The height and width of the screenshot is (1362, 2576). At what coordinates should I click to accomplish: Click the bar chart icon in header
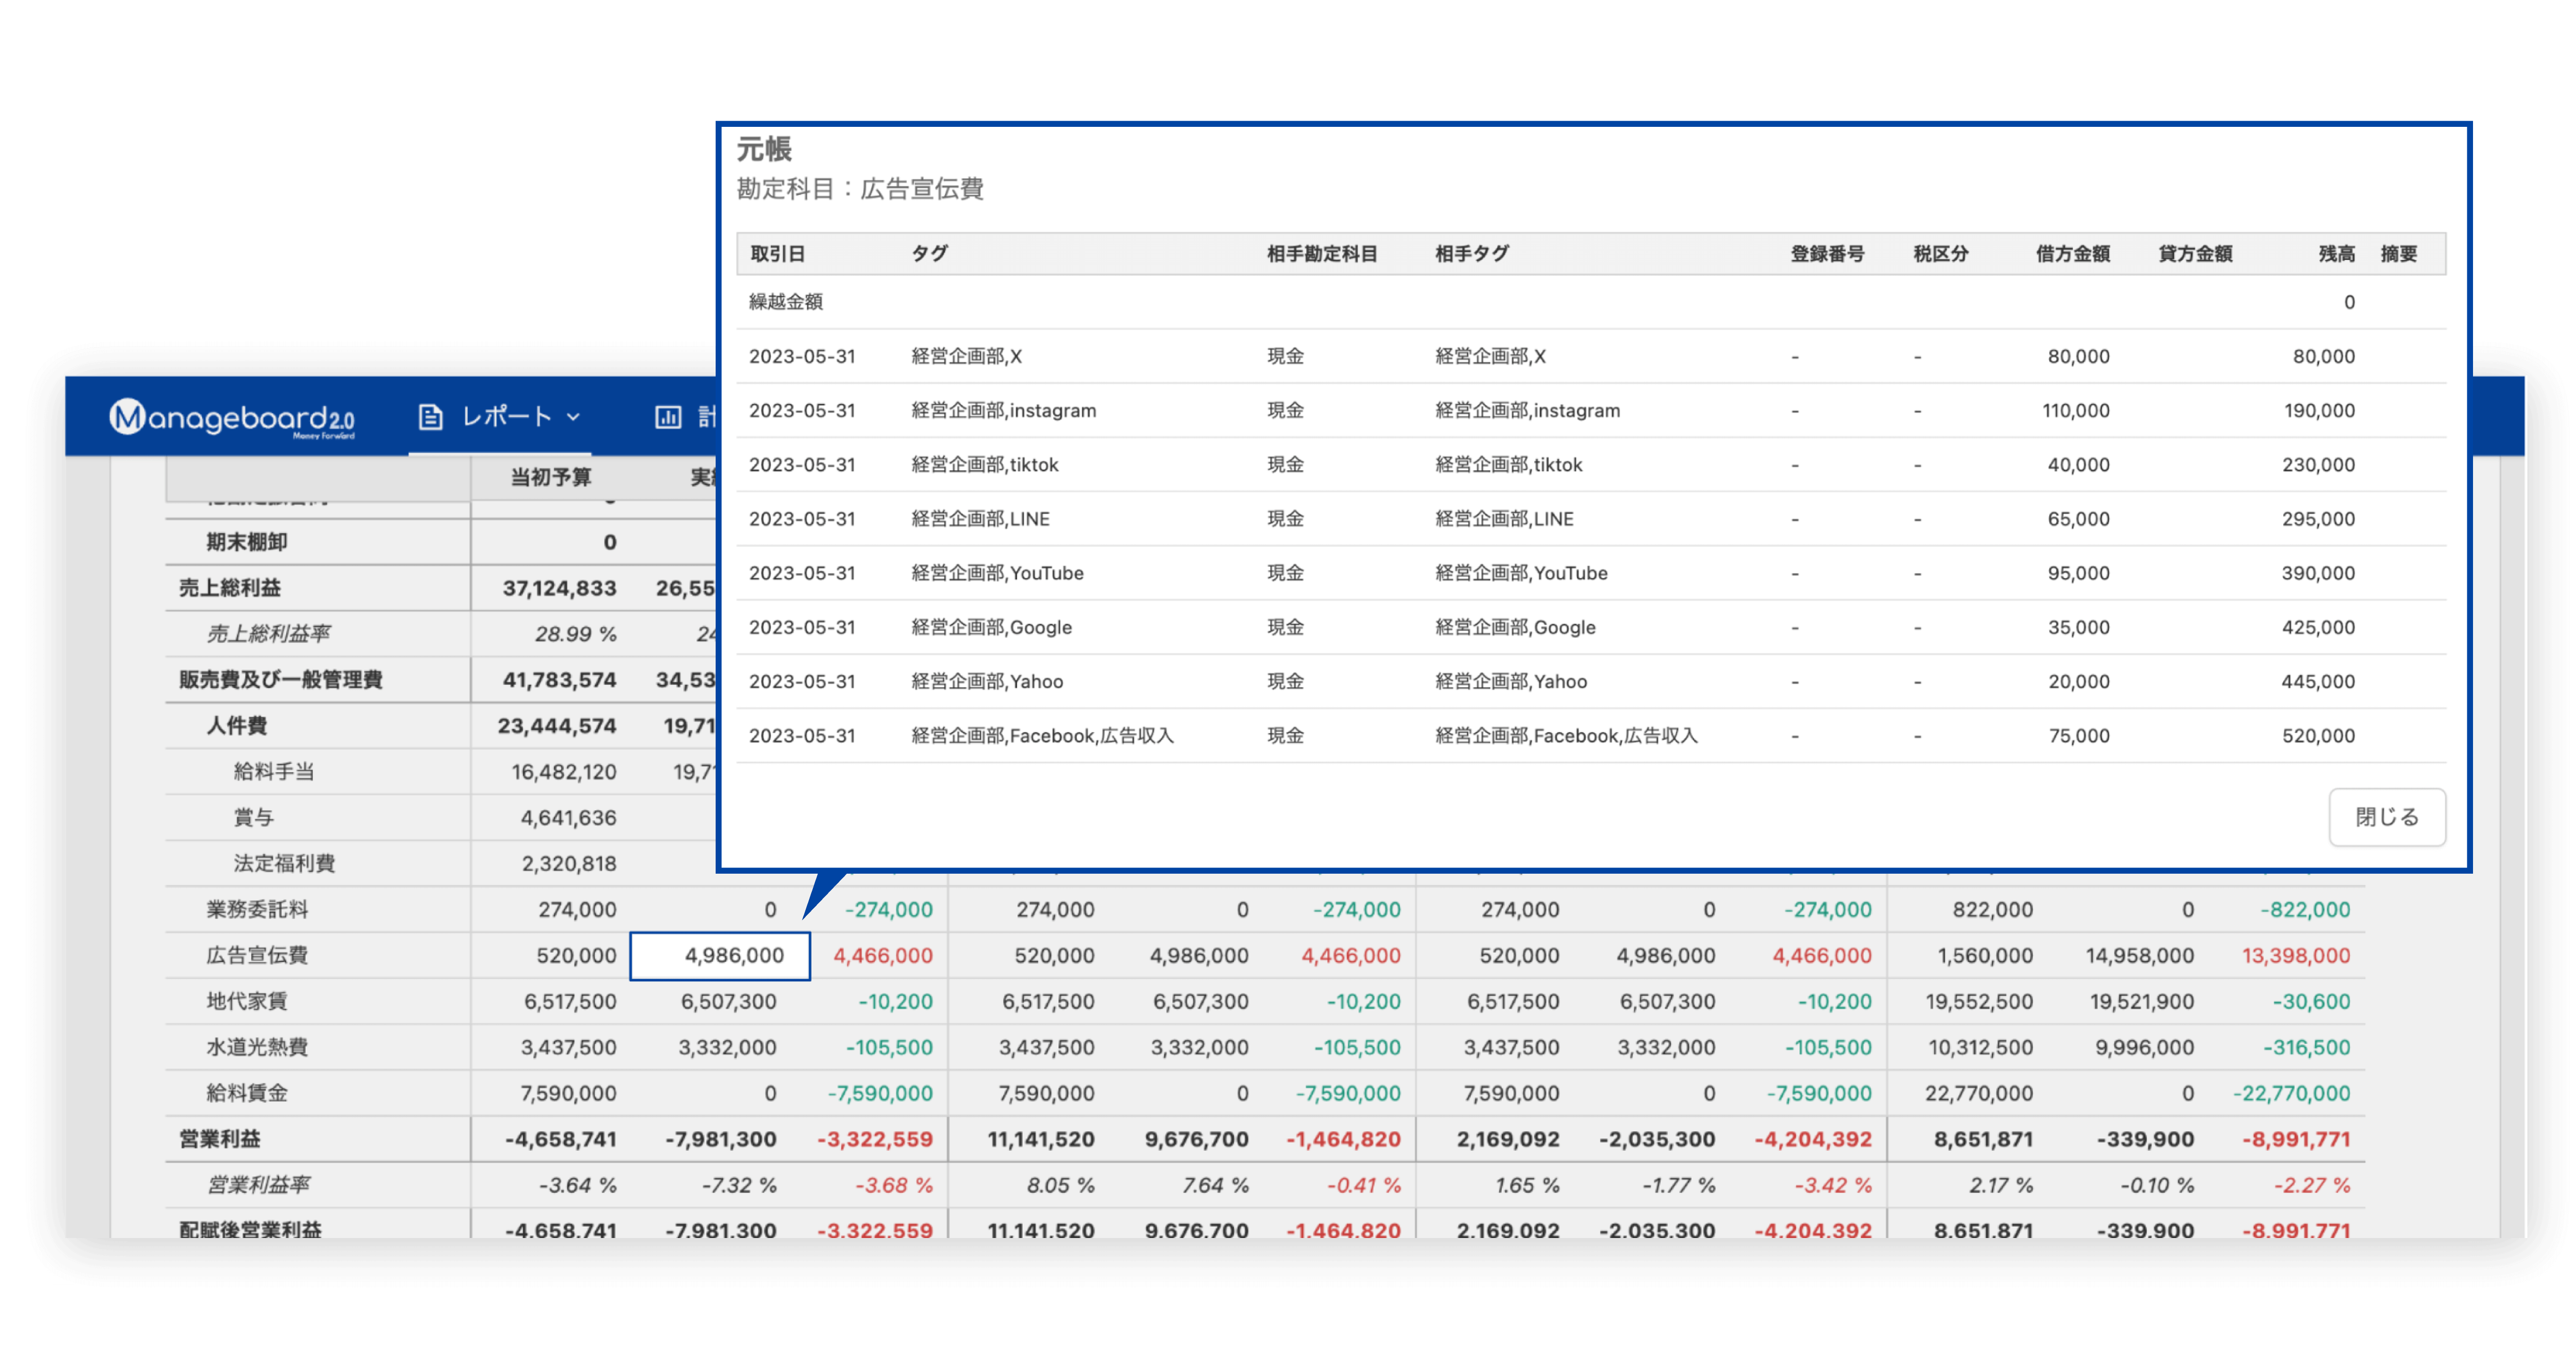668,417
